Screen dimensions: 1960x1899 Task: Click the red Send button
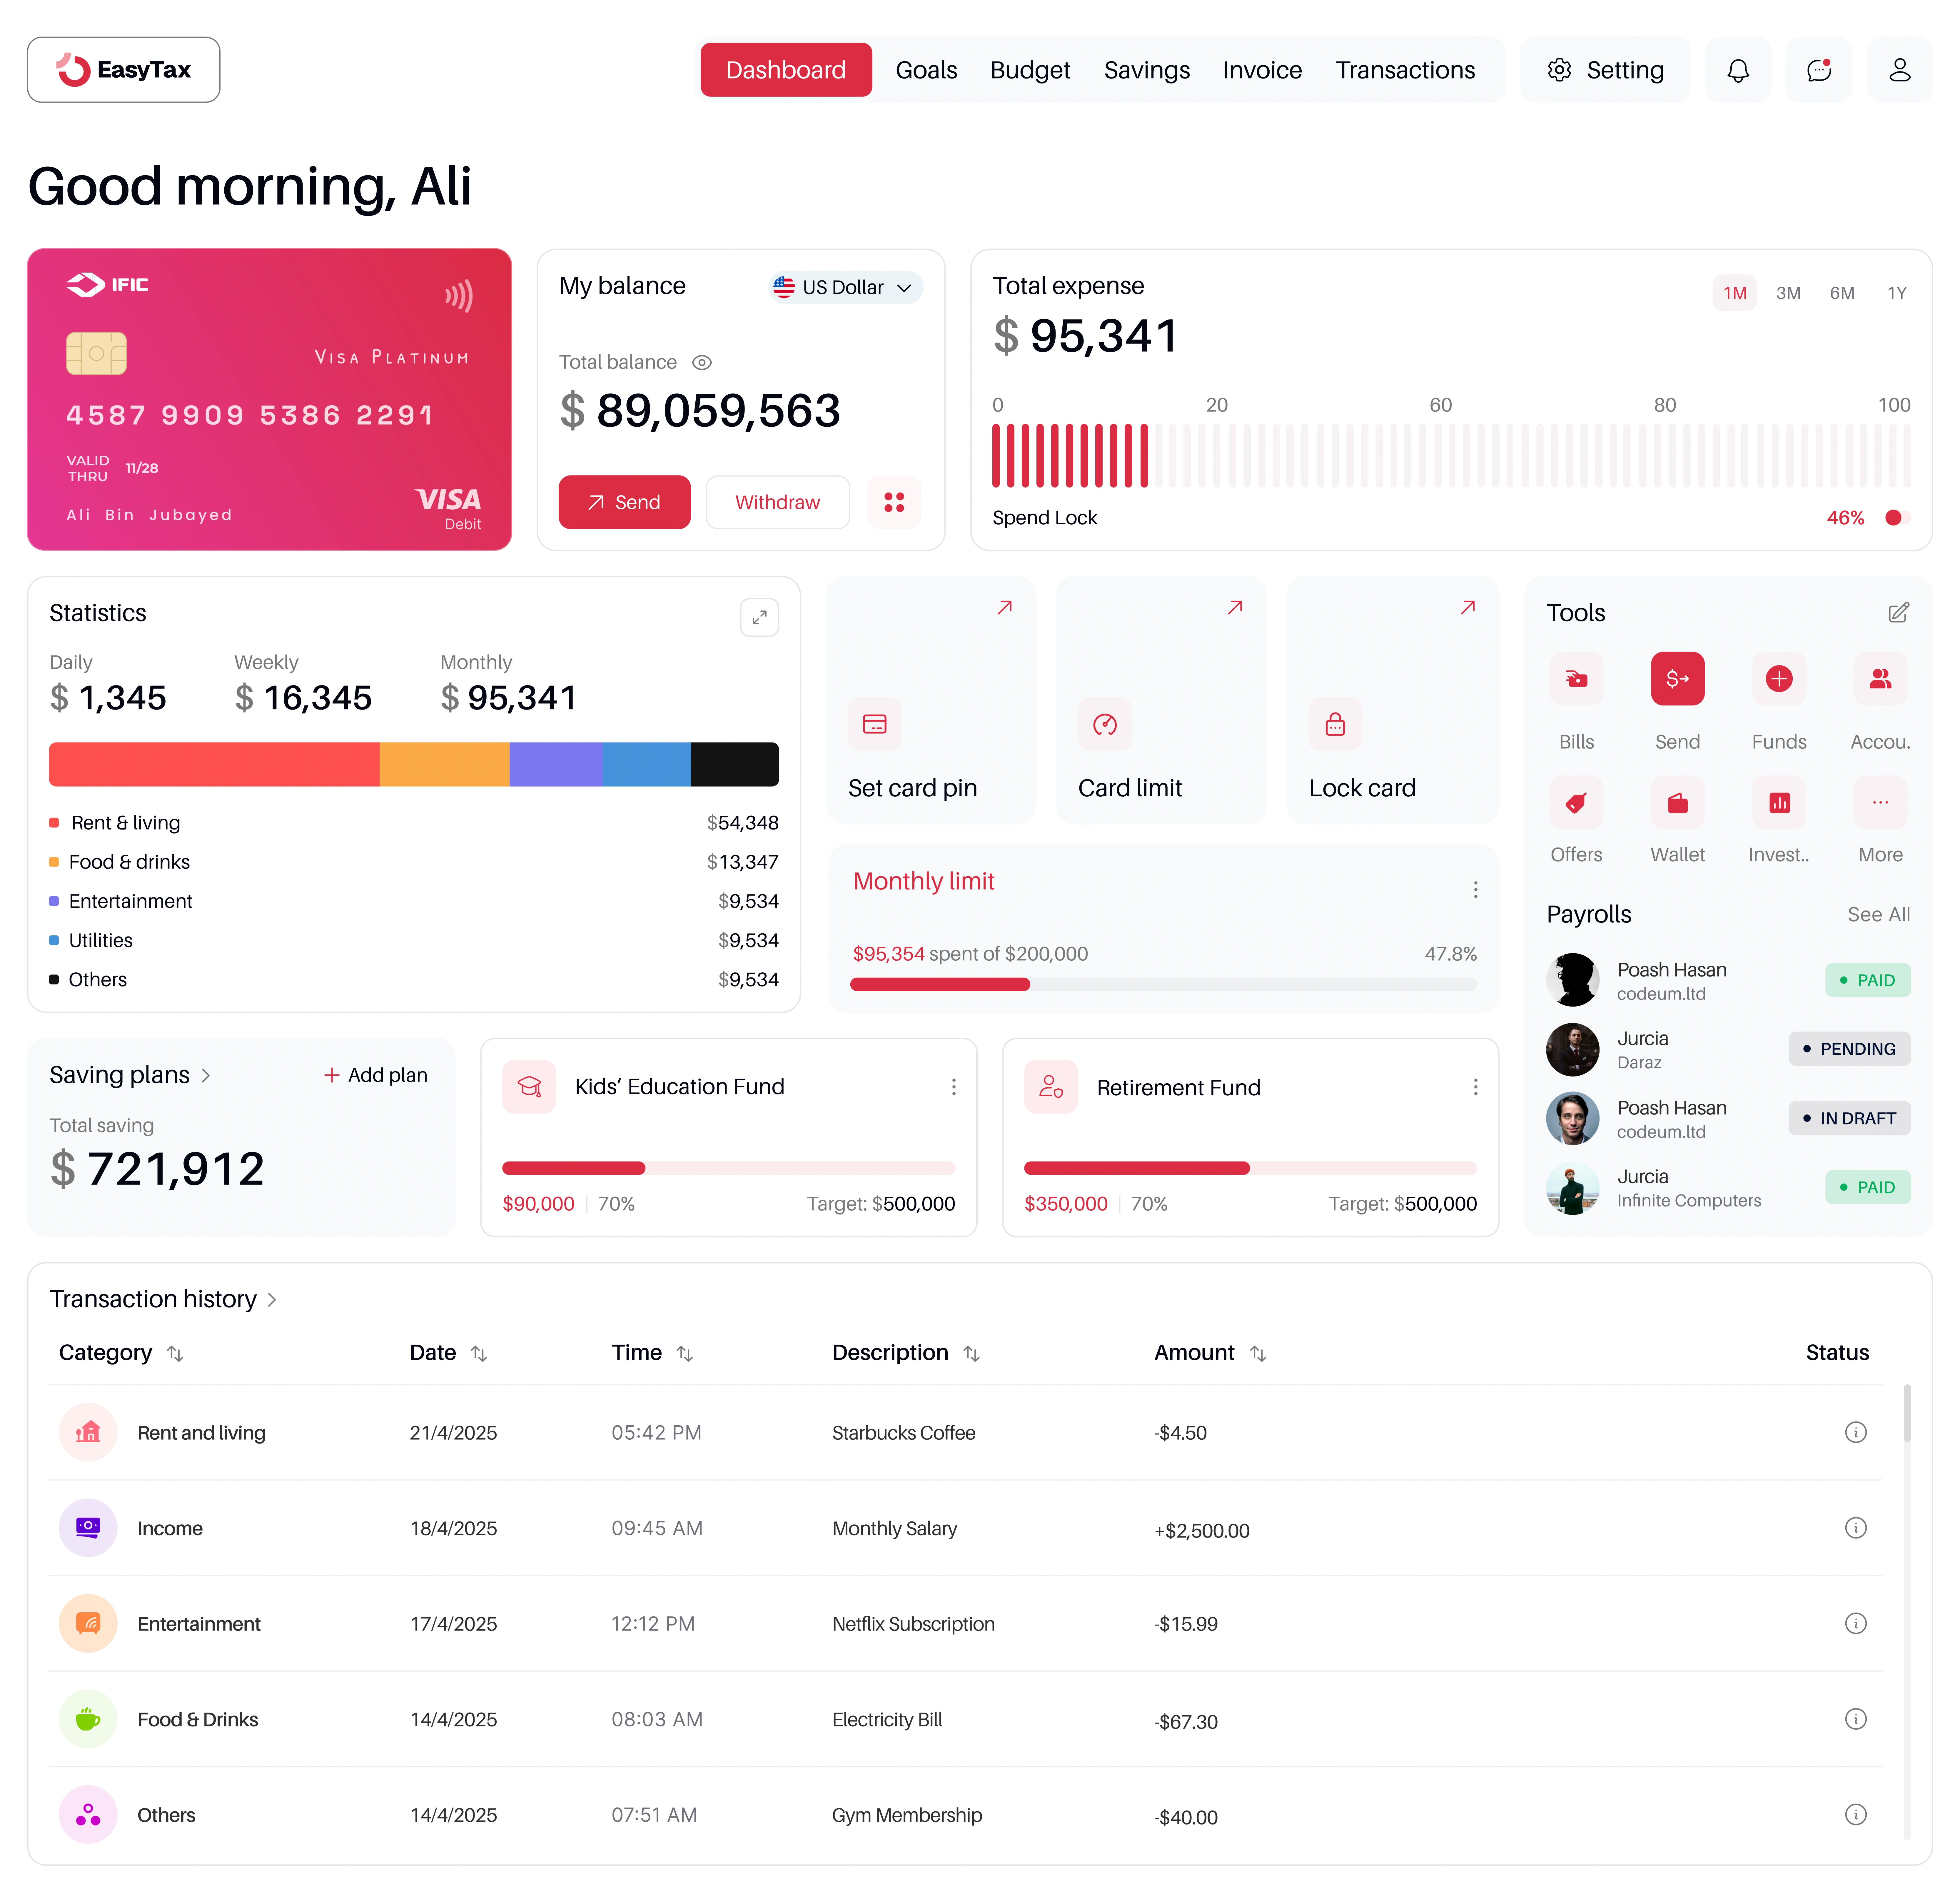click(624, 502)
